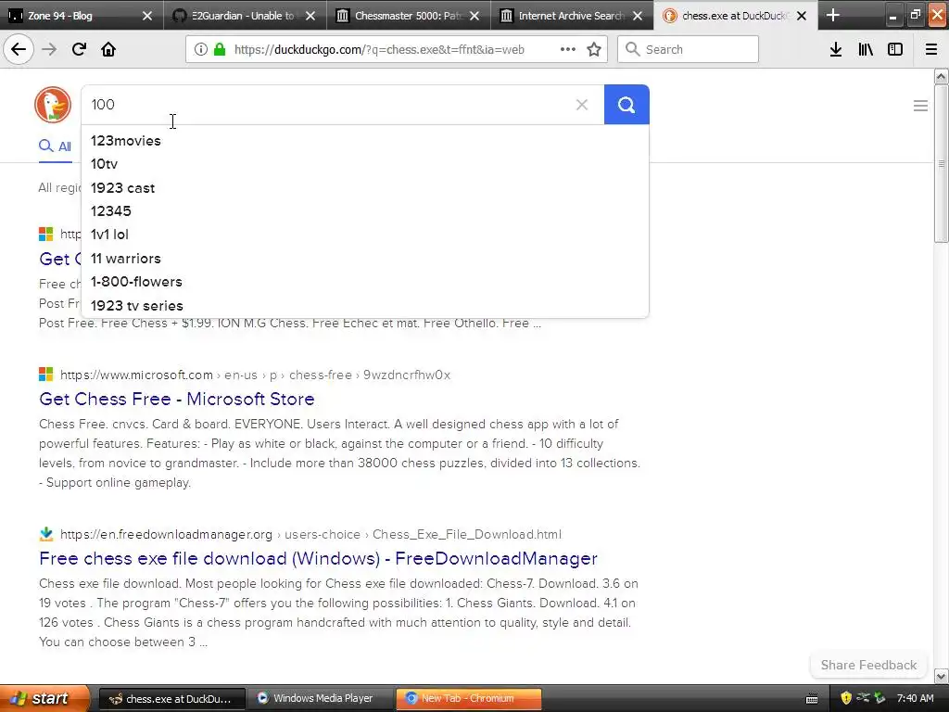Open page actions three-dot menu
Viewport: 949px width, 712px height.
click(x=568, y=49)
